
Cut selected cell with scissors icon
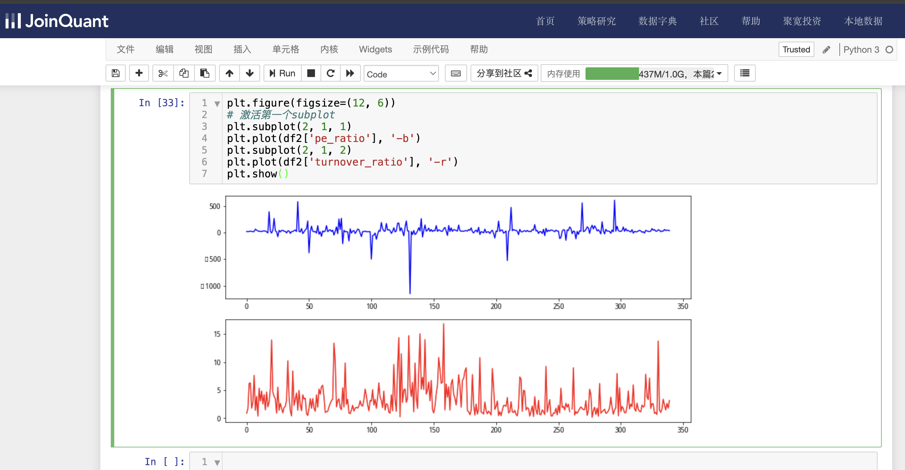tap(163, 73)
